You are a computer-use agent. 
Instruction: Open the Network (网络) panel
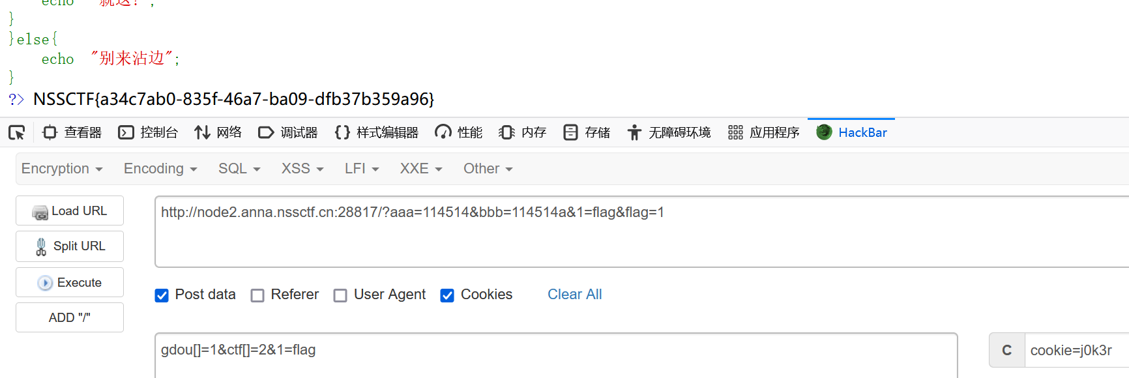click(x=218, y=133)
